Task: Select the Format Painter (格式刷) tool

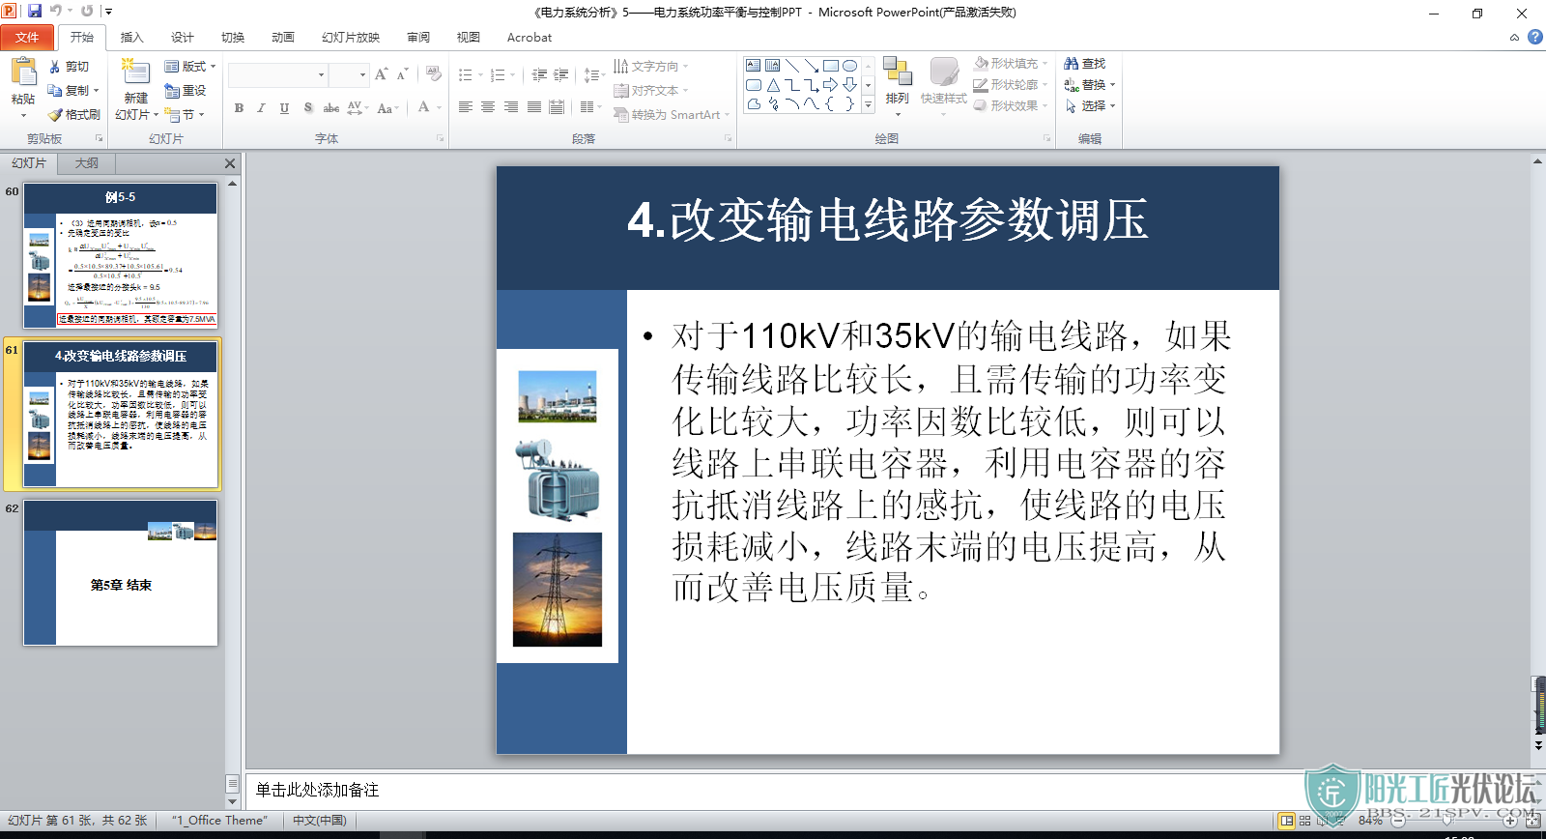Action: click(73, 114)
